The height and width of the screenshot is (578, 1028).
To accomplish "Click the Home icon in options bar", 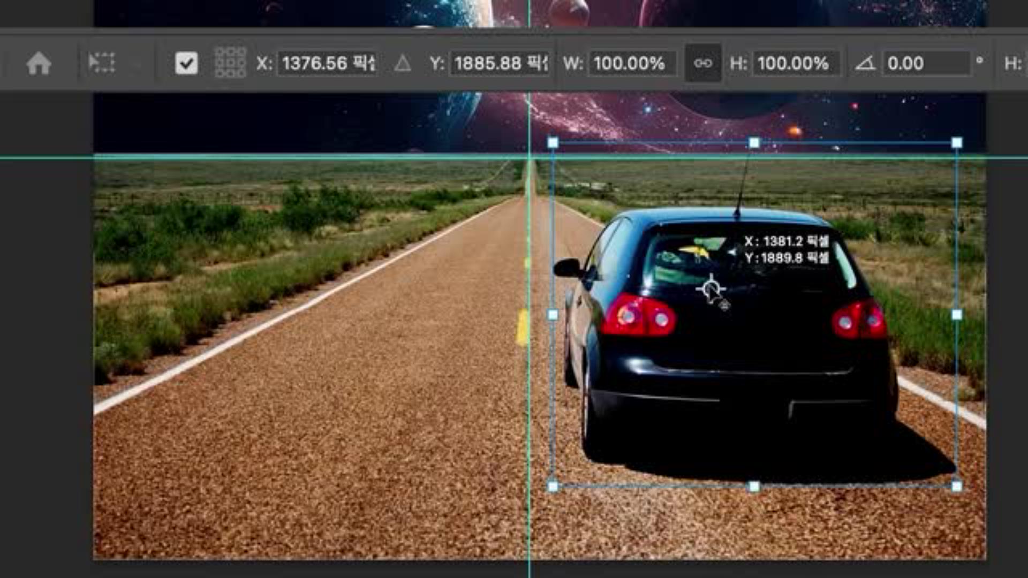I will tap(39, 63).
